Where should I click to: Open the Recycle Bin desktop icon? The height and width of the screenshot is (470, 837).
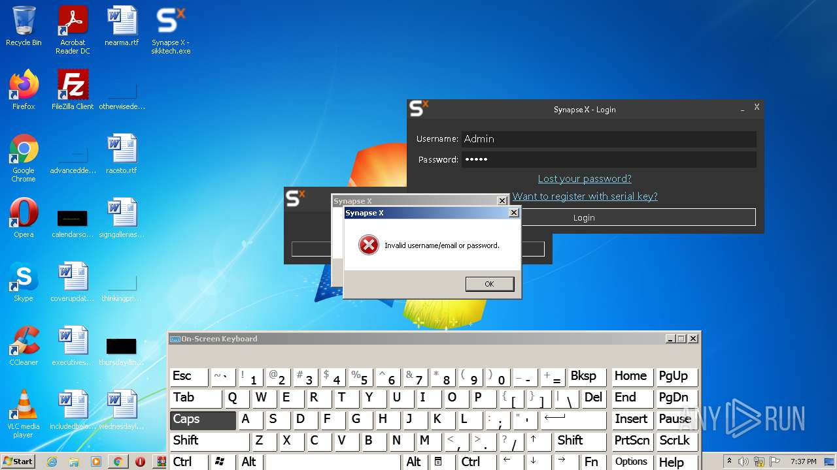pos(24,26)
